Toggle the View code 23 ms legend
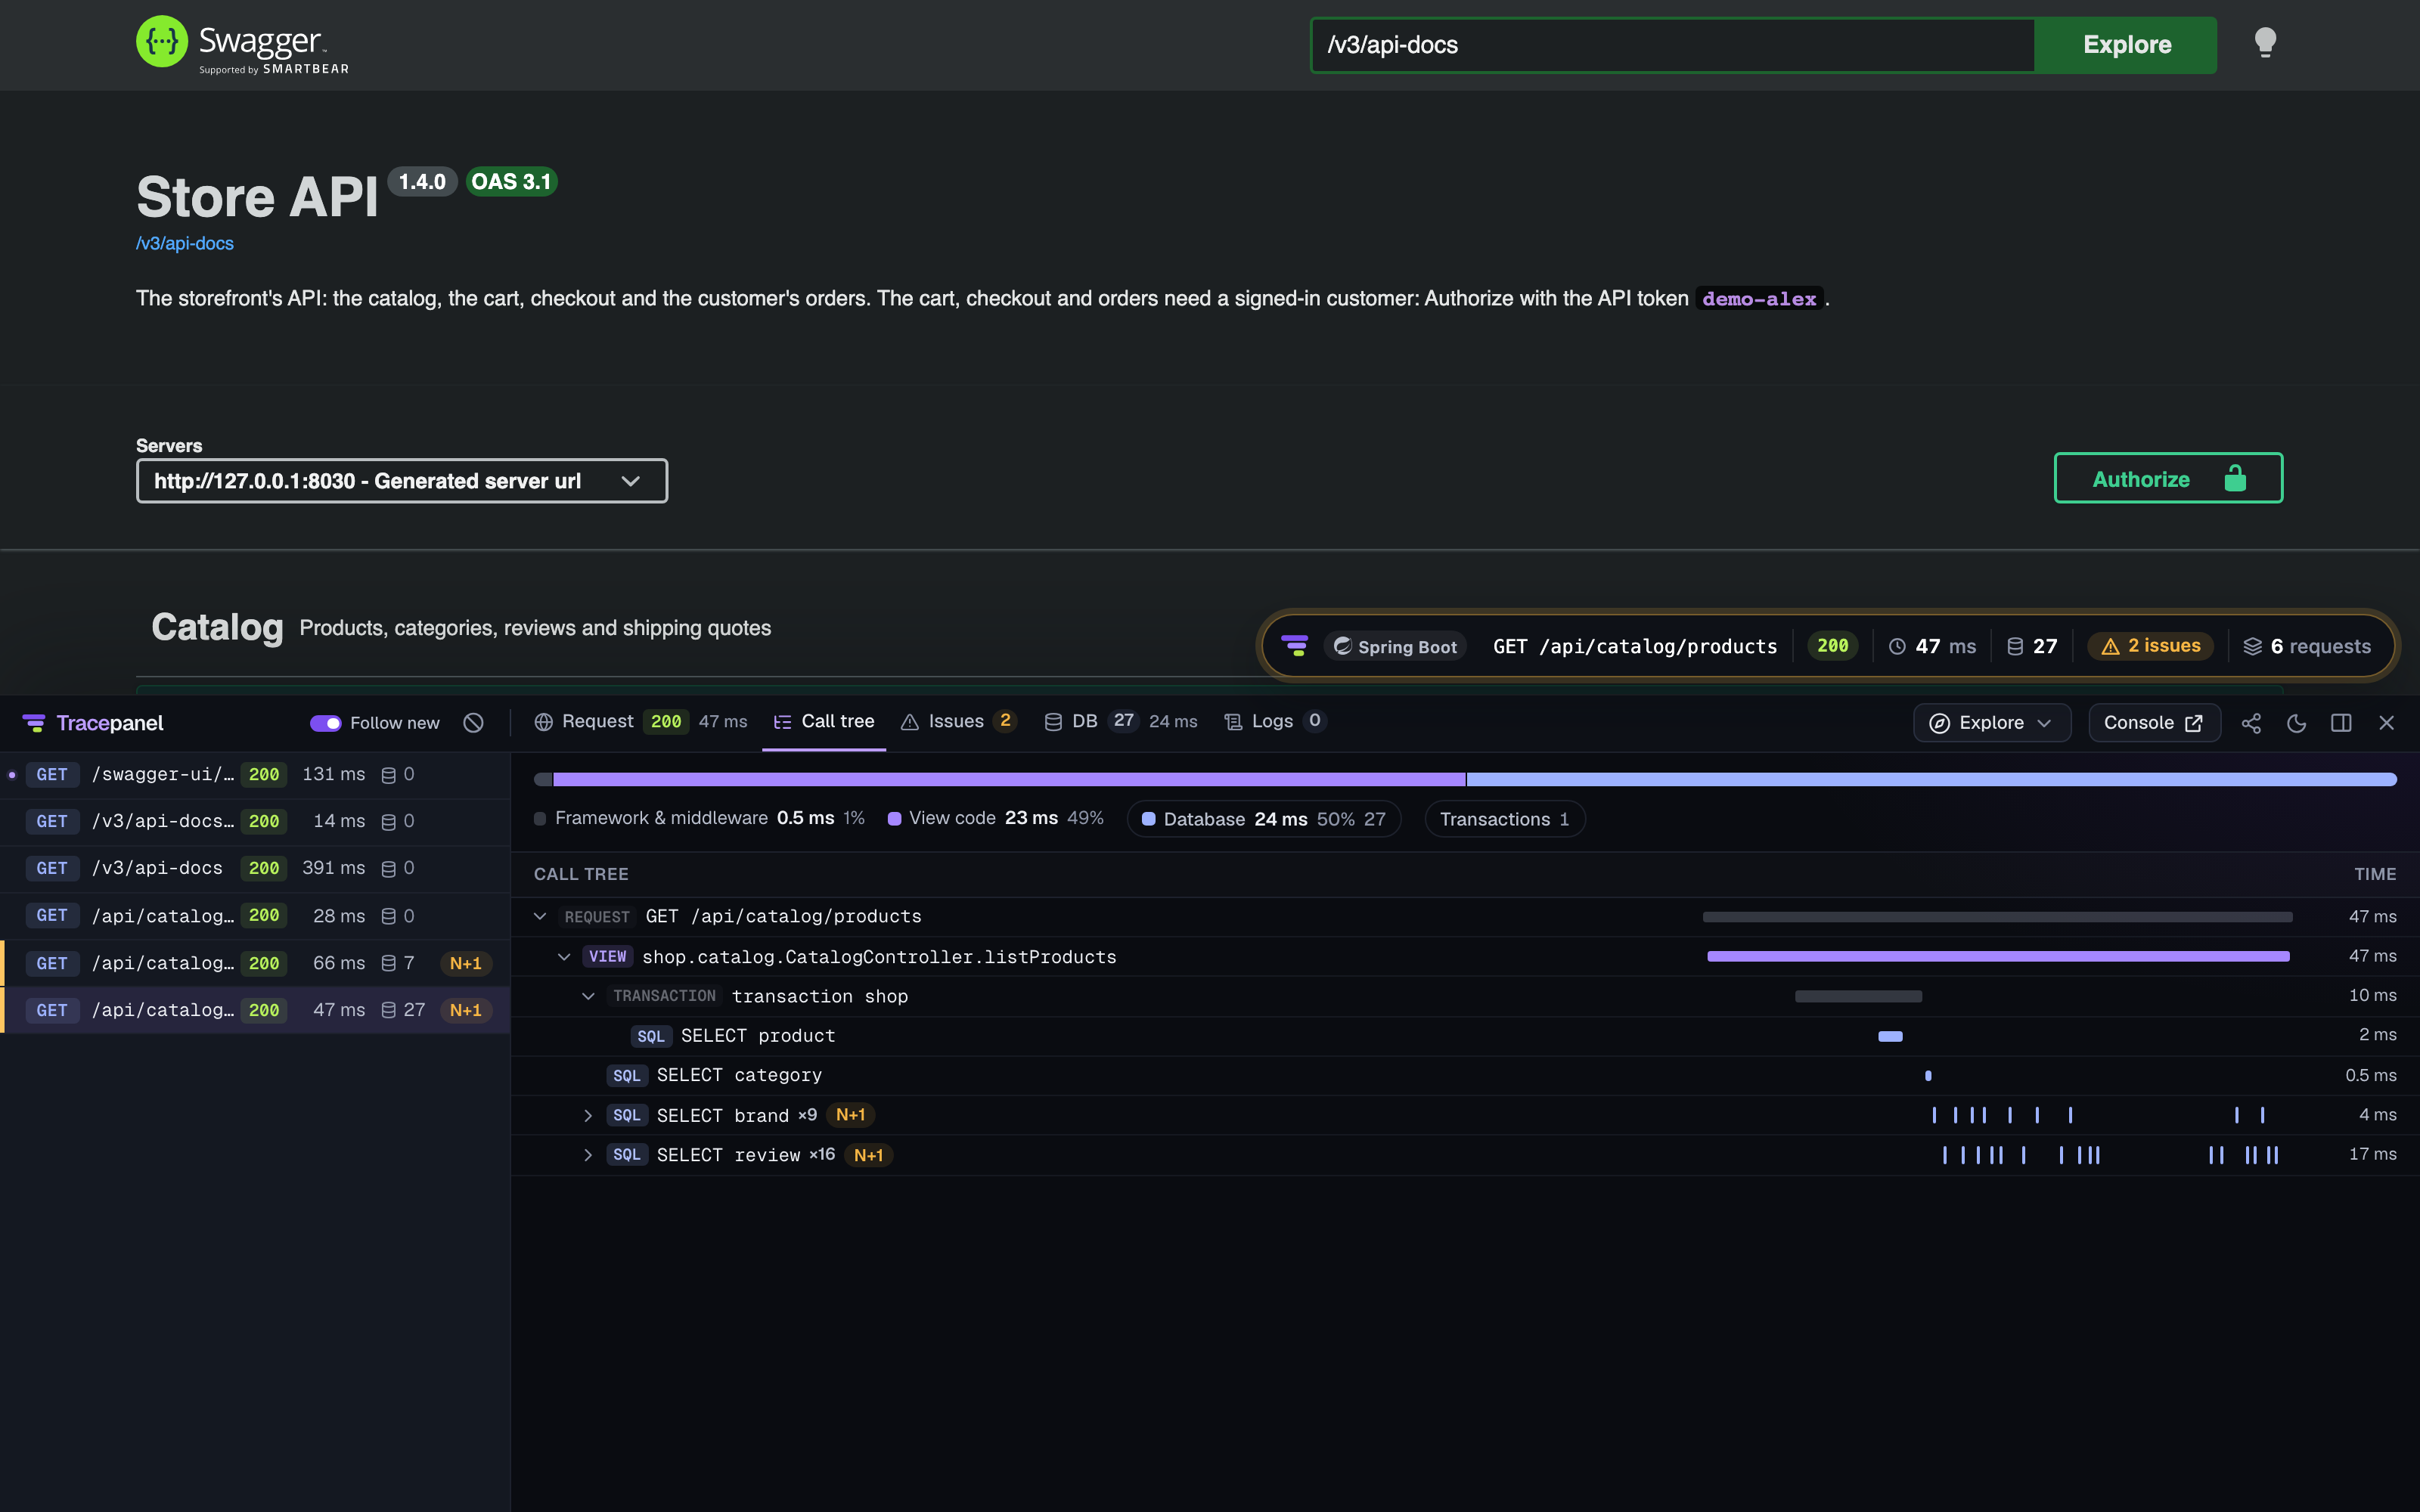This screenshot has width=2420, height=1512. click(996, 818)
